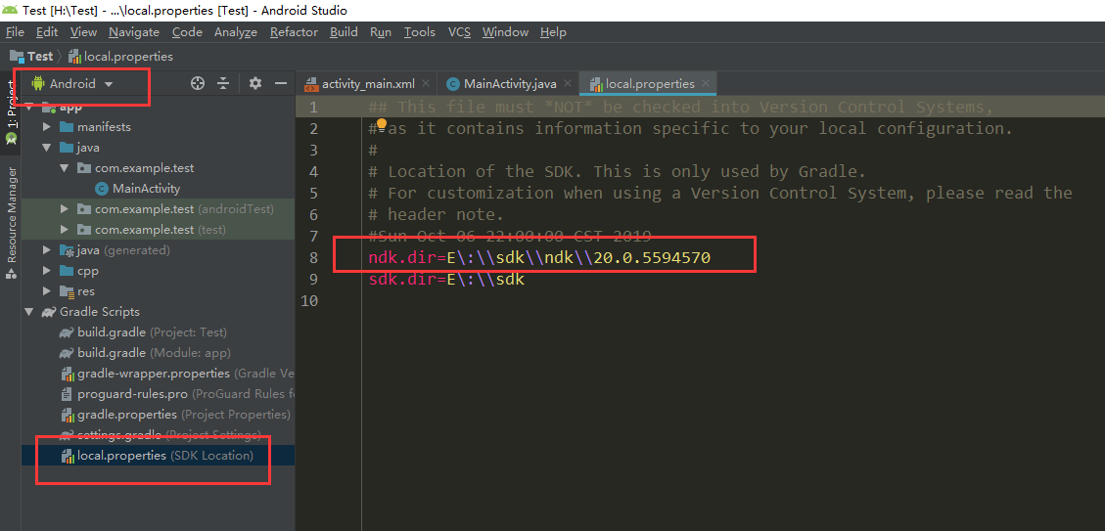Select the Gradle Scripts elephant icon
Screen dimensions: 1105x531
click(x=49, y=312)
